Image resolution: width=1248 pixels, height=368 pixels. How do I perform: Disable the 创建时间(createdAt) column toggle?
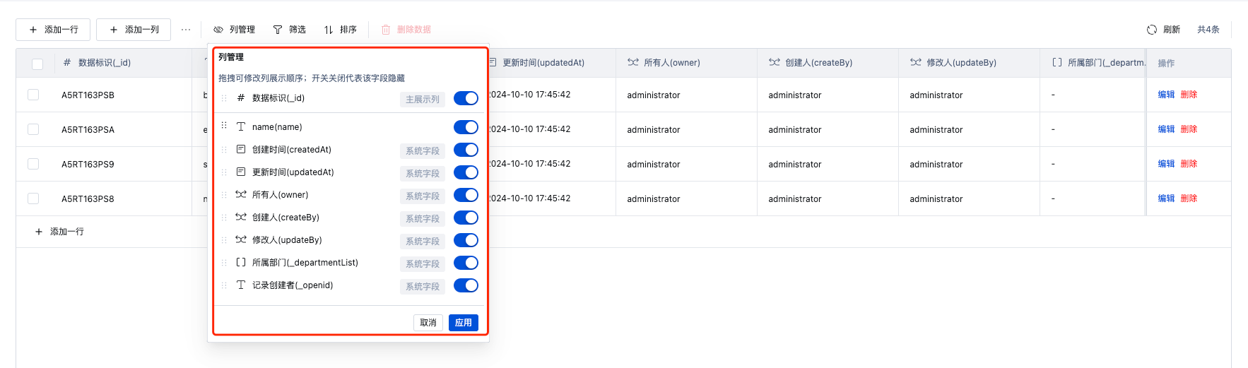pyautogui.click(x=466, y=150)
